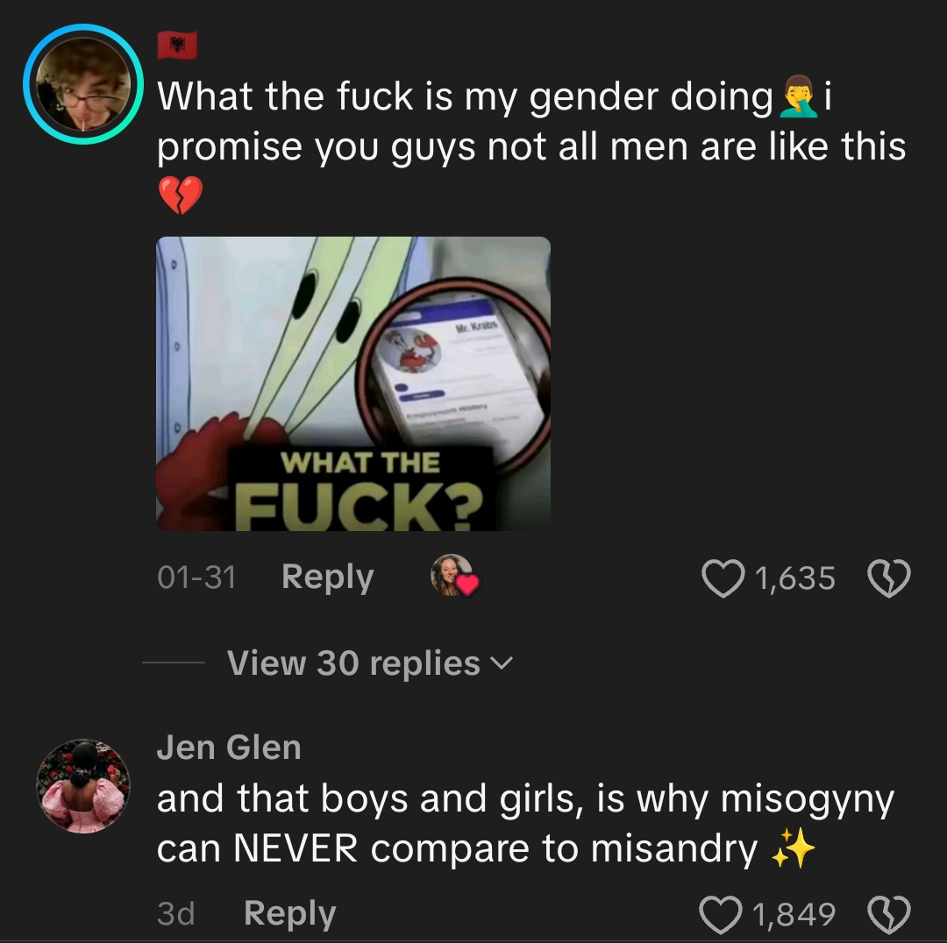Viewport: 947px width, 943px height.
Task: Tap the 3d timestamp on Jen's comment
Action: (x=175, y=913)
